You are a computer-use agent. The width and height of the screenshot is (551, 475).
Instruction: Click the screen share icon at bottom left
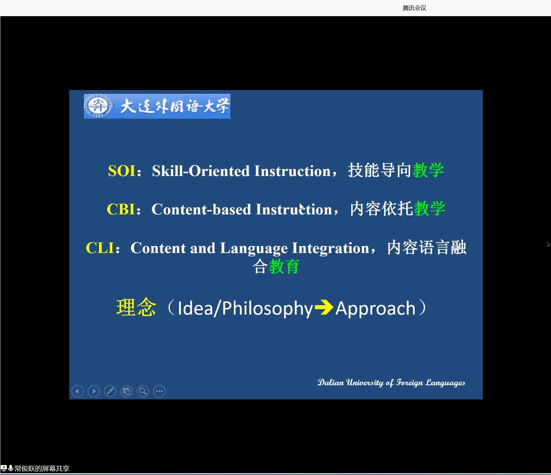click(x=4, y=468)
